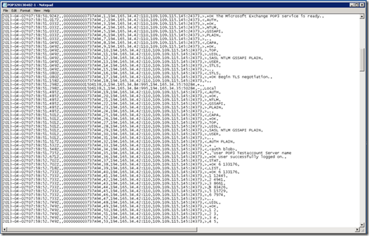Open the Format menu
Image resolution: width=369 pixels, height=236 pixels.
(26, 10)
